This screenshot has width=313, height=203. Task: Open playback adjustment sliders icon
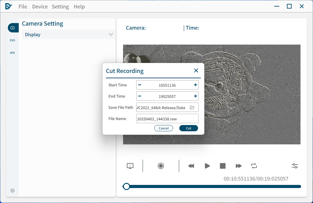coord(295,166)
